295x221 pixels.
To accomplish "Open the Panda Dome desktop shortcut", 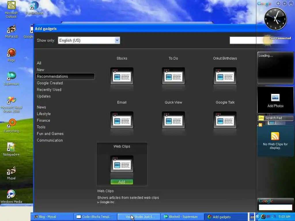I will coord(34,8).
